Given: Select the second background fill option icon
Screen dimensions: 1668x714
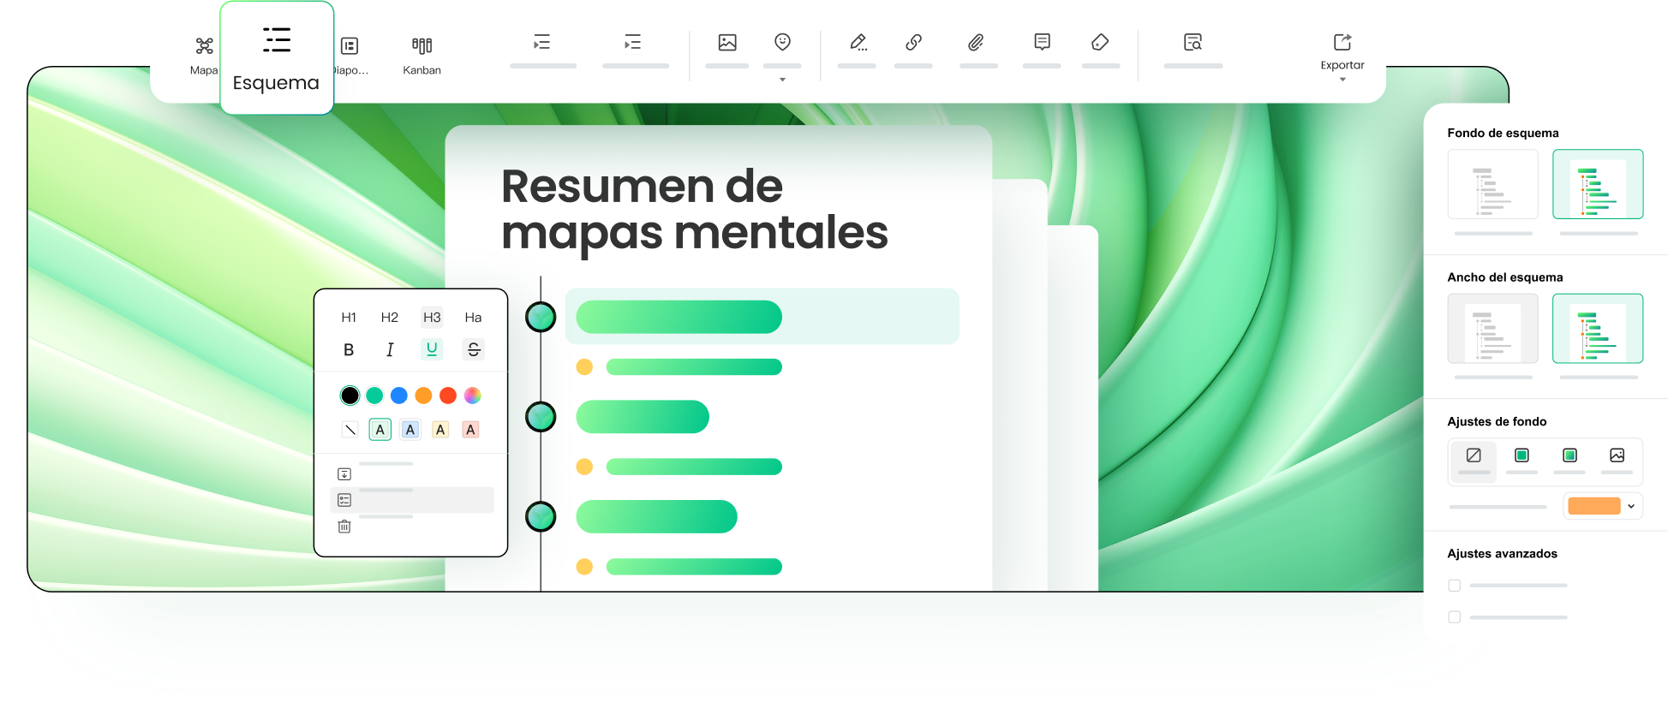Looking at the screenshot, I should point(1522,455).
